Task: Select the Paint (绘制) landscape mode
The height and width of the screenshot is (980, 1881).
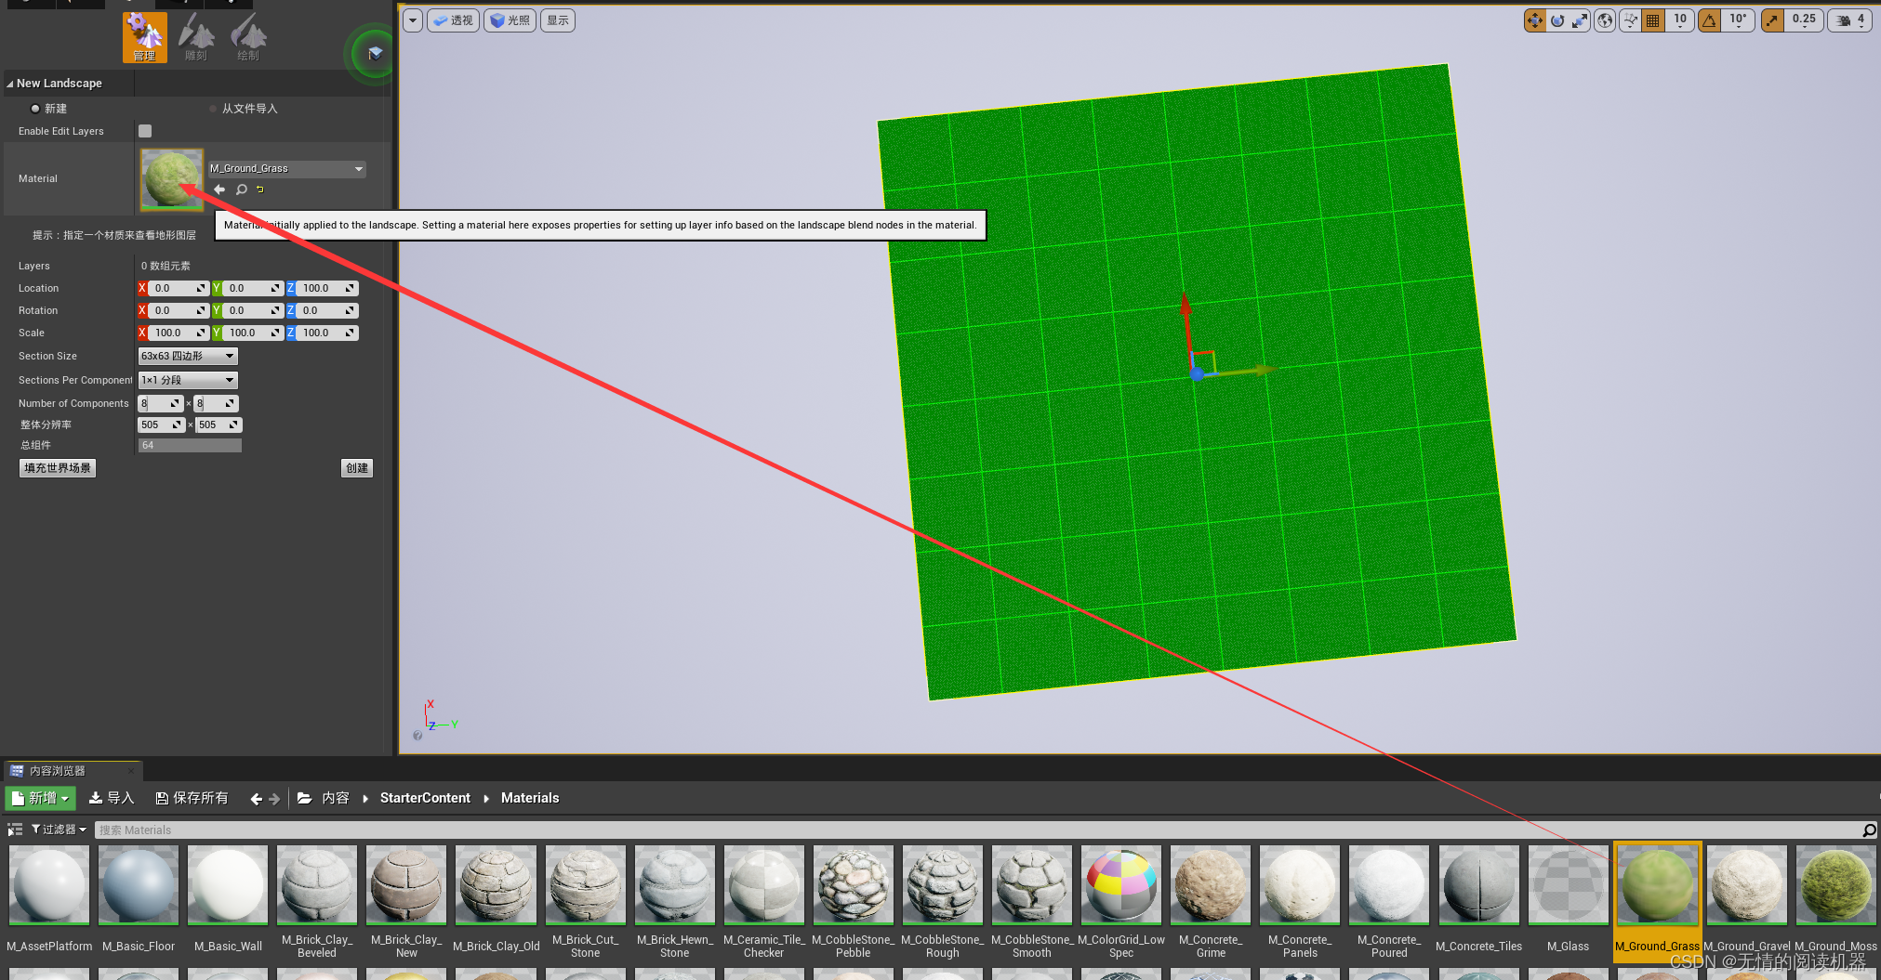Action: point(247,37)
